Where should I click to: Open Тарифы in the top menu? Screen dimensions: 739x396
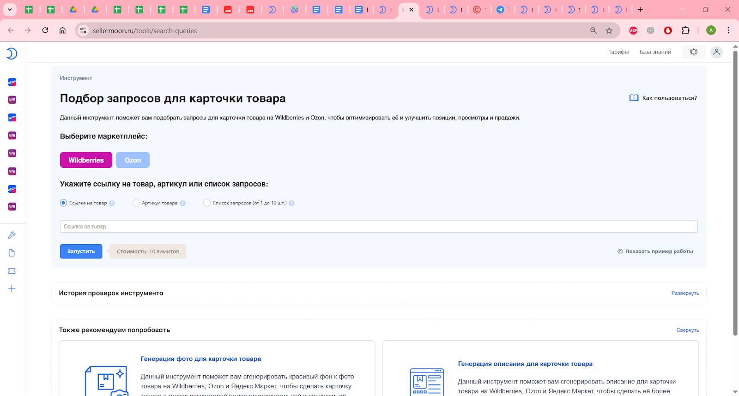click(618, 52)
